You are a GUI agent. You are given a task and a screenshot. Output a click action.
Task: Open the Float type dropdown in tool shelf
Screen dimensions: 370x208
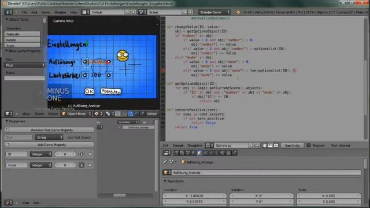tap(24, 65)
